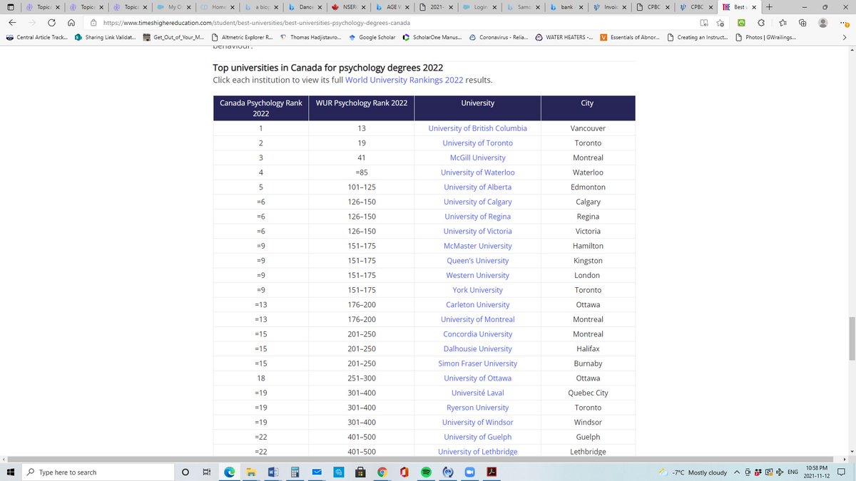Select the Canada Psychology Rank 2022 header

[x=260, y=108]
